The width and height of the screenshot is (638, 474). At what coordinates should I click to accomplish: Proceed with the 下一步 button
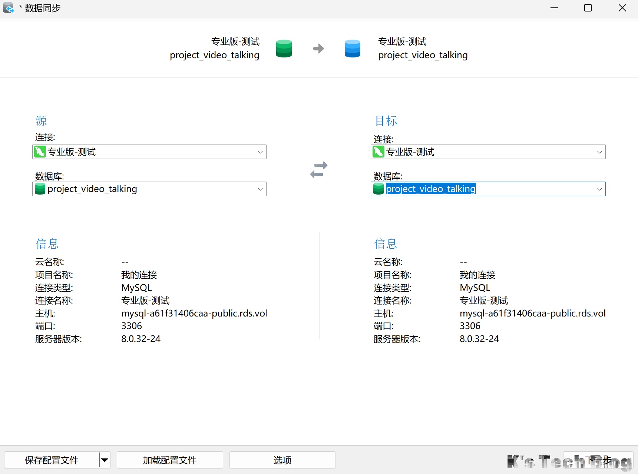pyautogui.click(x=598, y=460)
